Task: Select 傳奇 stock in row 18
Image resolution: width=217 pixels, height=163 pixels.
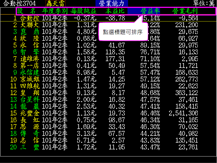Action: coord(30,133)
